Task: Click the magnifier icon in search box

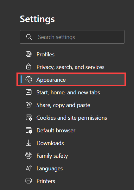Action: coord(29,37)
